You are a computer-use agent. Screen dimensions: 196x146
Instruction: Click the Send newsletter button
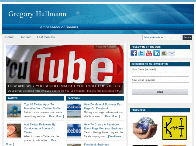[160, 92]
